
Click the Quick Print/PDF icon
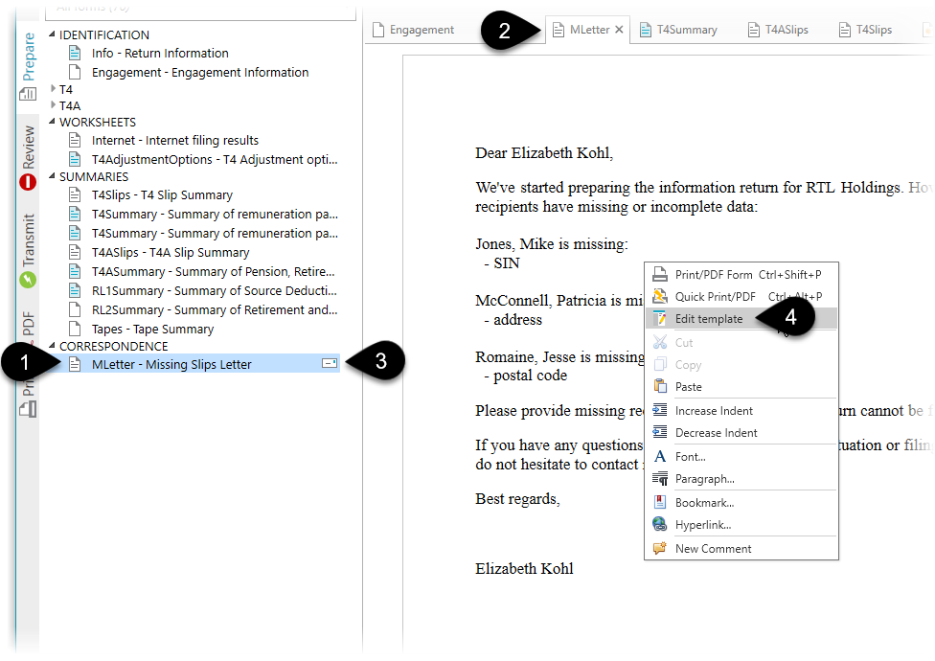pyautogui.click(x=660, y=297)
